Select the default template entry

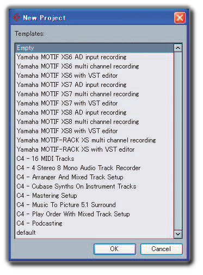(x=95, y=233)
